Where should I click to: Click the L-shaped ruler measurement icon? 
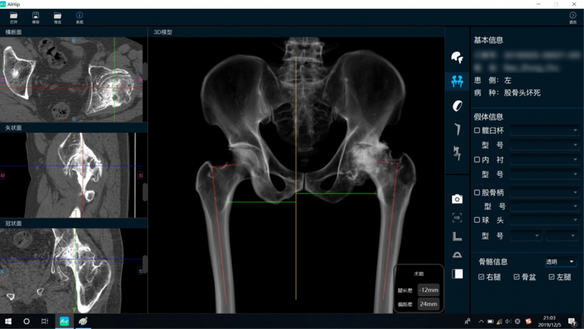click(457, 236)
